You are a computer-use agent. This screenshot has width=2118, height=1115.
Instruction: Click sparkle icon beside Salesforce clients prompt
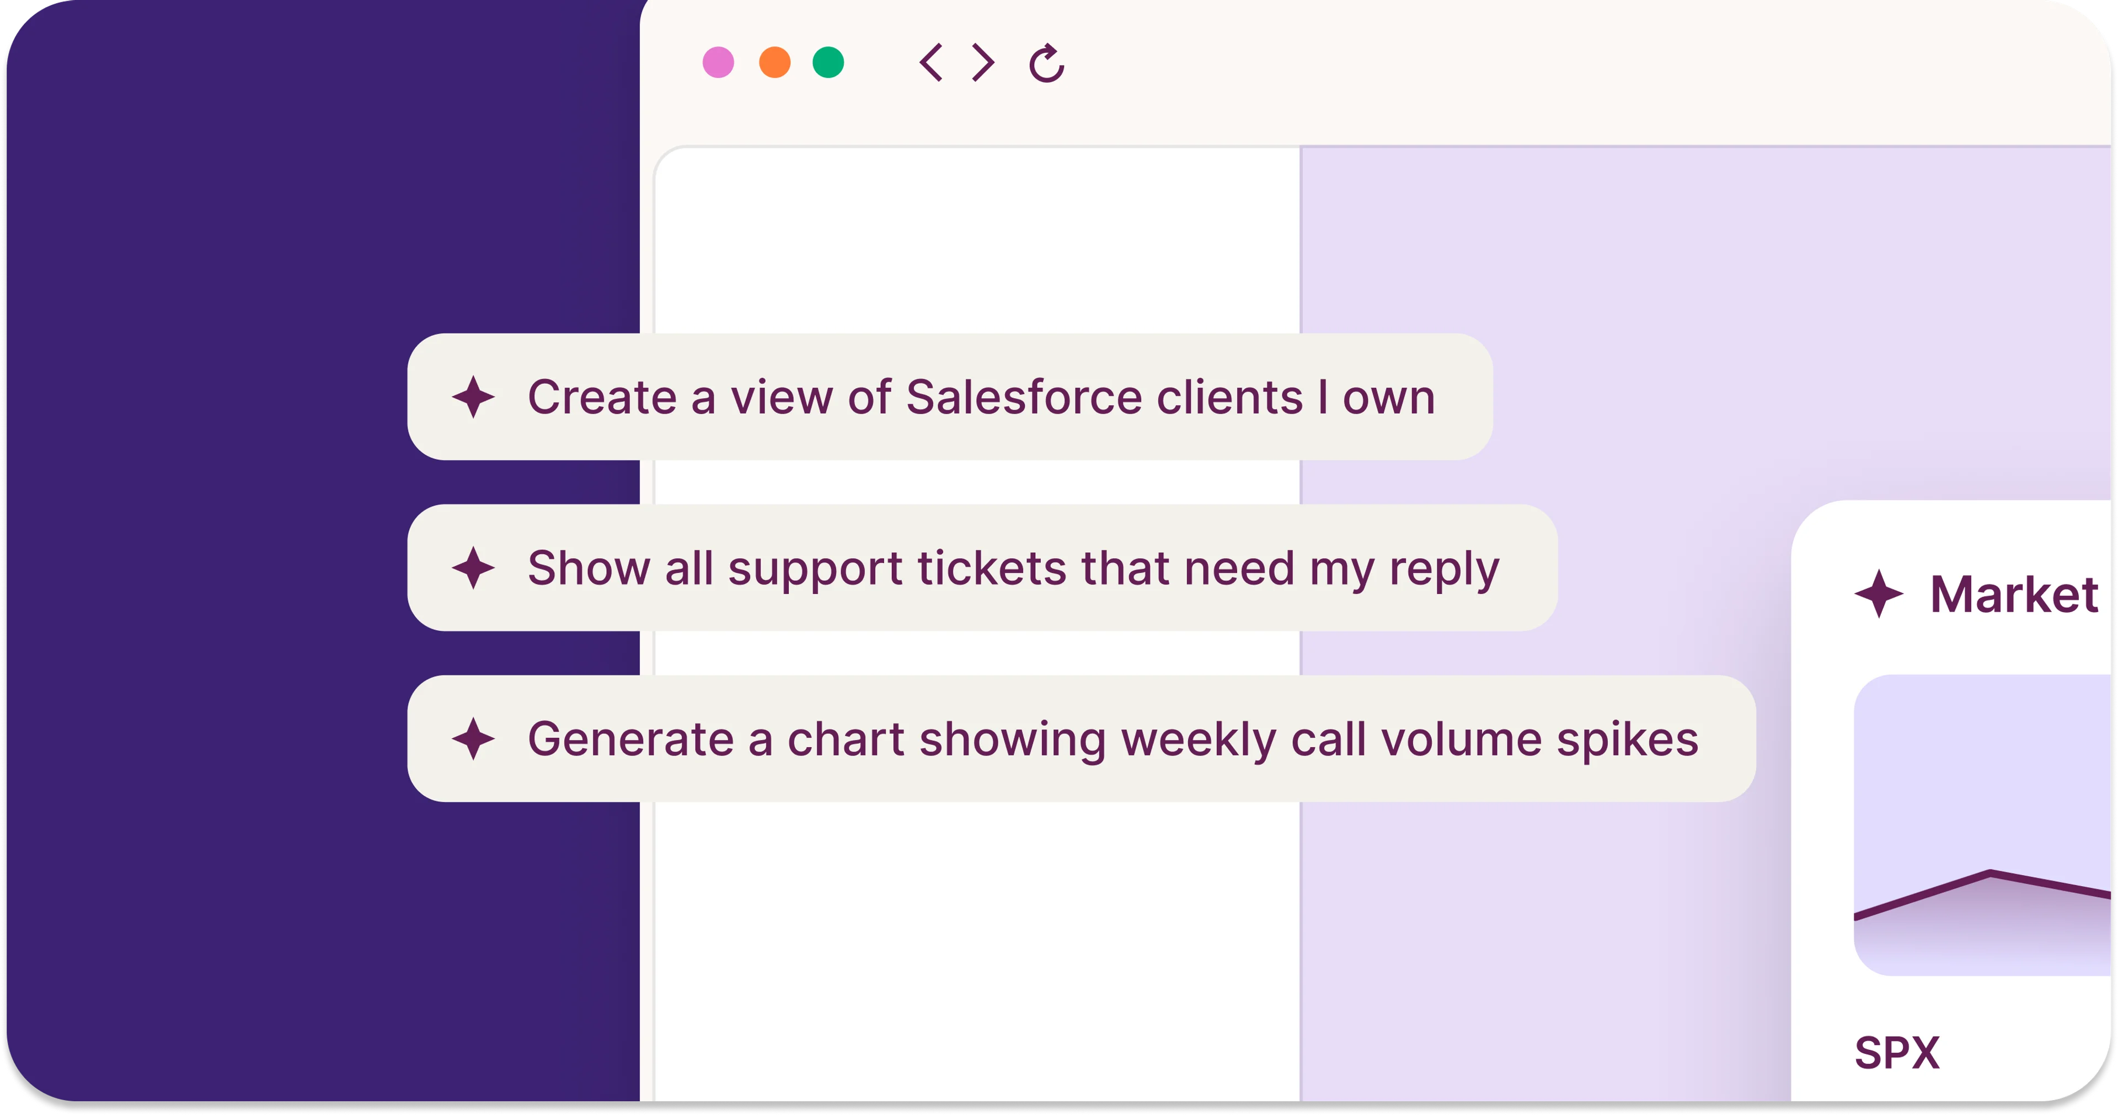pyautogui.click(x=474, y=397)
